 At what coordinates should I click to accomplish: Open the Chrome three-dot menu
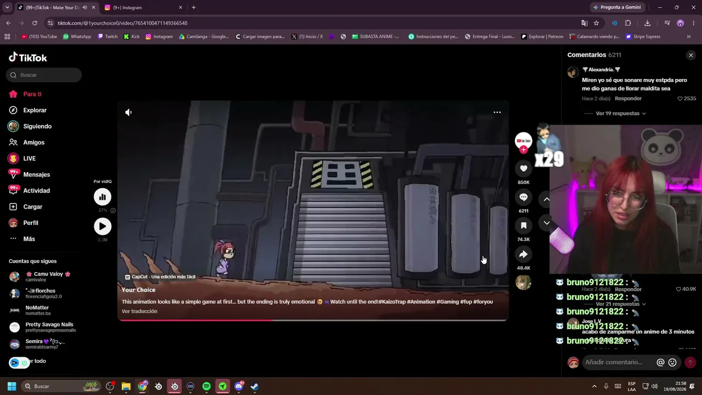[693, 23]
